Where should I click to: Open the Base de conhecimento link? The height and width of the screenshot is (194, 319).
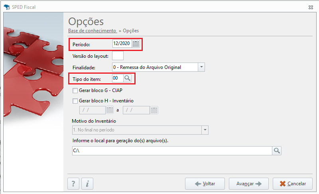(x=92, y=31)
